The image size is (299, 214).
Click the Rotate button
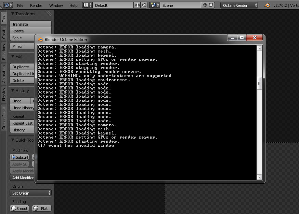30,31
